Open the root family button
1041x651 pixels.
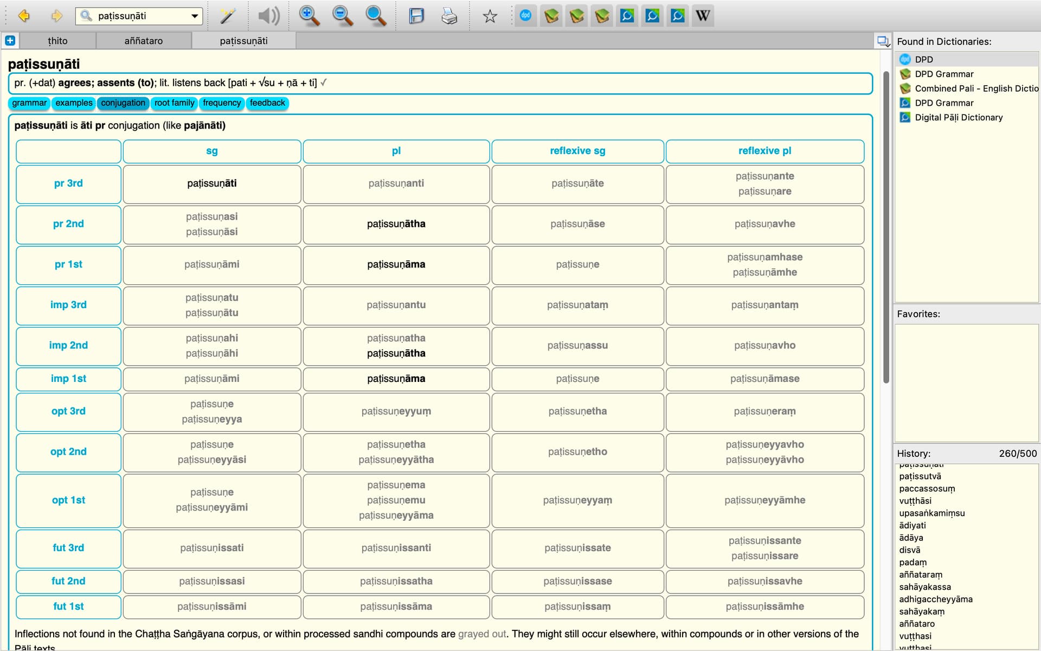tap(174, 103)
